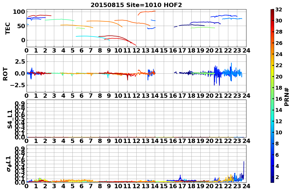Click the plot title "20150815 Site=1010 HOF2"

136,5
